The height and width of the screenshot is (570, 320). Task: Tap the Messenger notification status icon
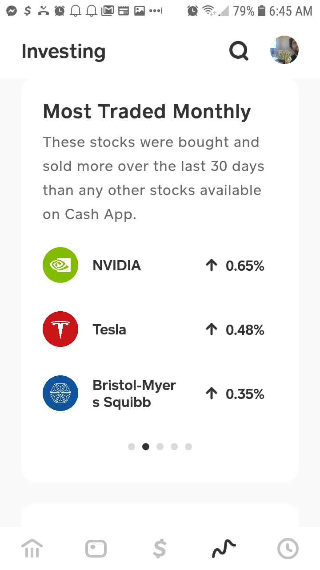pos(12,11)
